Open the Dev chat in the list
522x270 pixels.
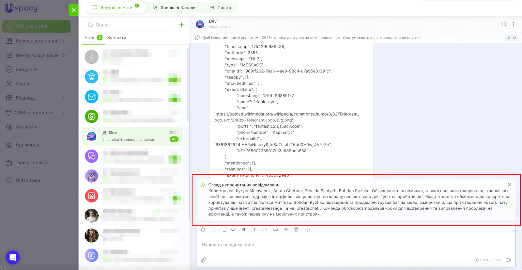[x=132, y=136]
